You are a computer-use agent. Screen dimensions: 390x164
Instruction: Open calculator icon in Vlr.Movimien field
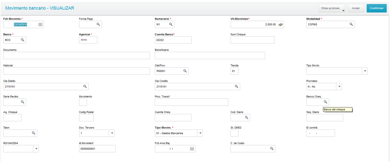coord(281,25)
